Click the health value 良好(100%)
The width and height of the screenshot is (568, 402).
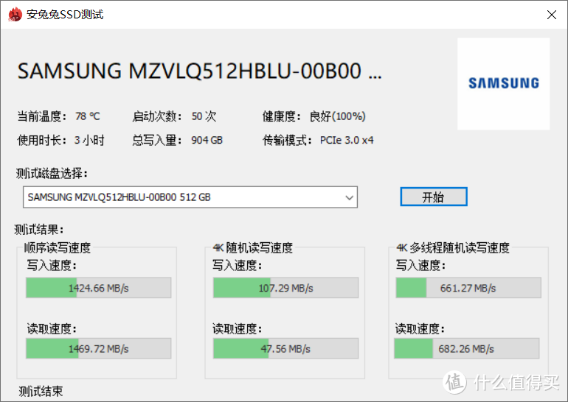338,116
